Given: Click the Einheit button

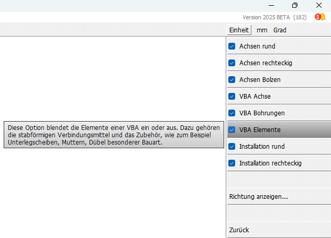Looking at the screenshot, I should (x=239, y=30).
